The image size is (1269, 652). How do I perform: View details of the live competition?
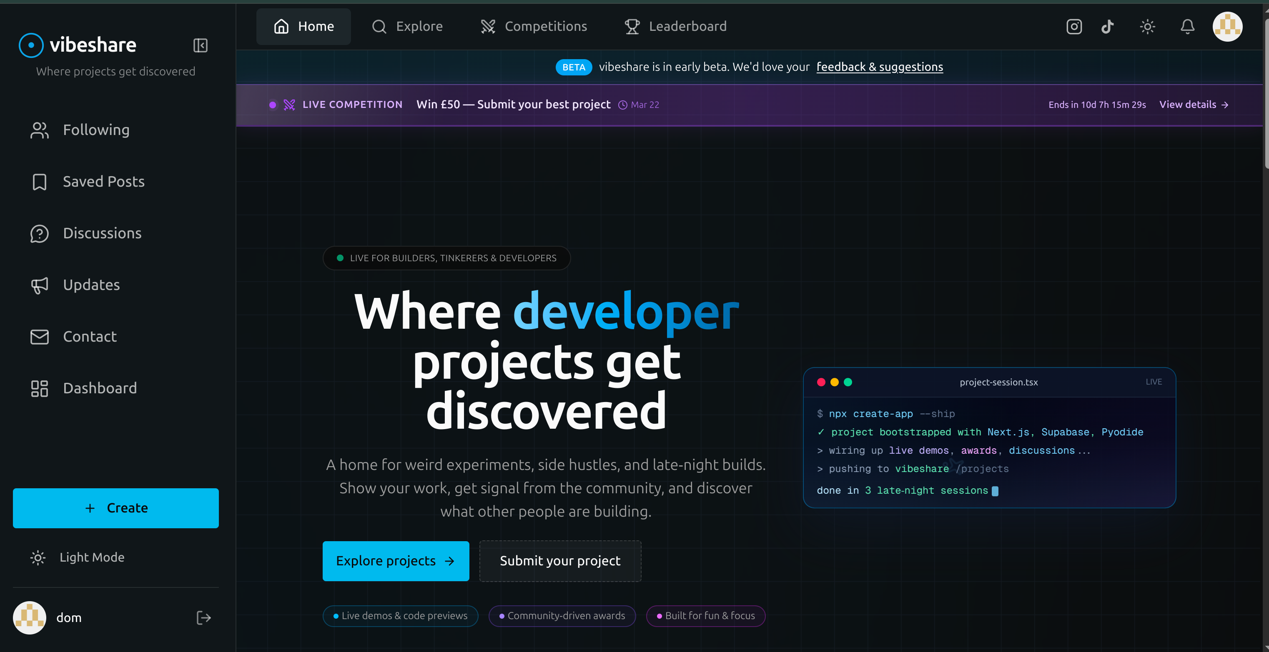click(1194, 105)
